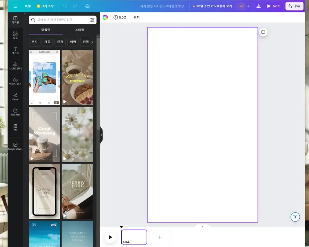Open the 파일 menu
Viewport: 309px width, 247px height.
click(x=27, y=6)
